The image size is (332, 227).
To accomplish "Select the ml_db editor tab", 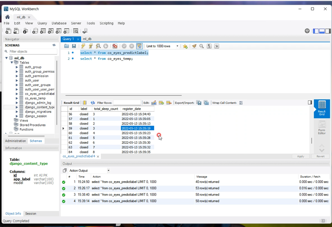I will pos(87,39).
